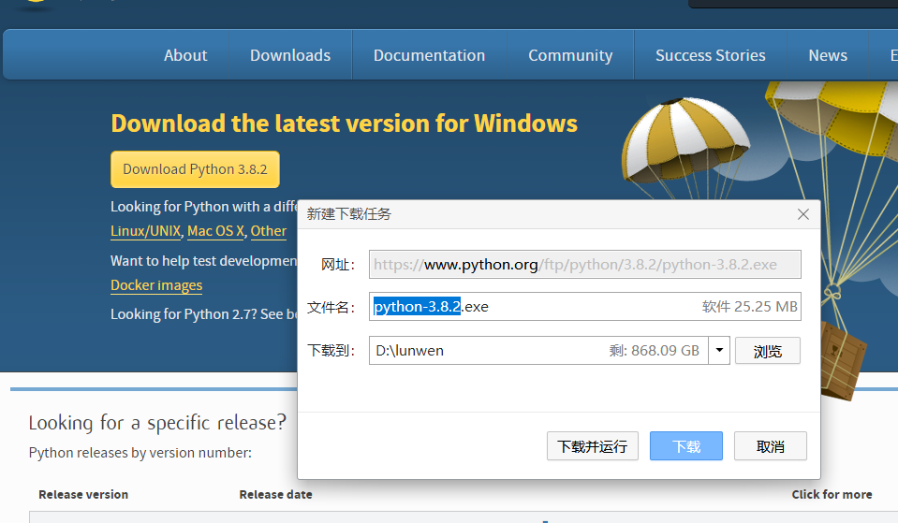Open the Community menu
The height and width of the screenshot is (523, 898).
point(570,55)
